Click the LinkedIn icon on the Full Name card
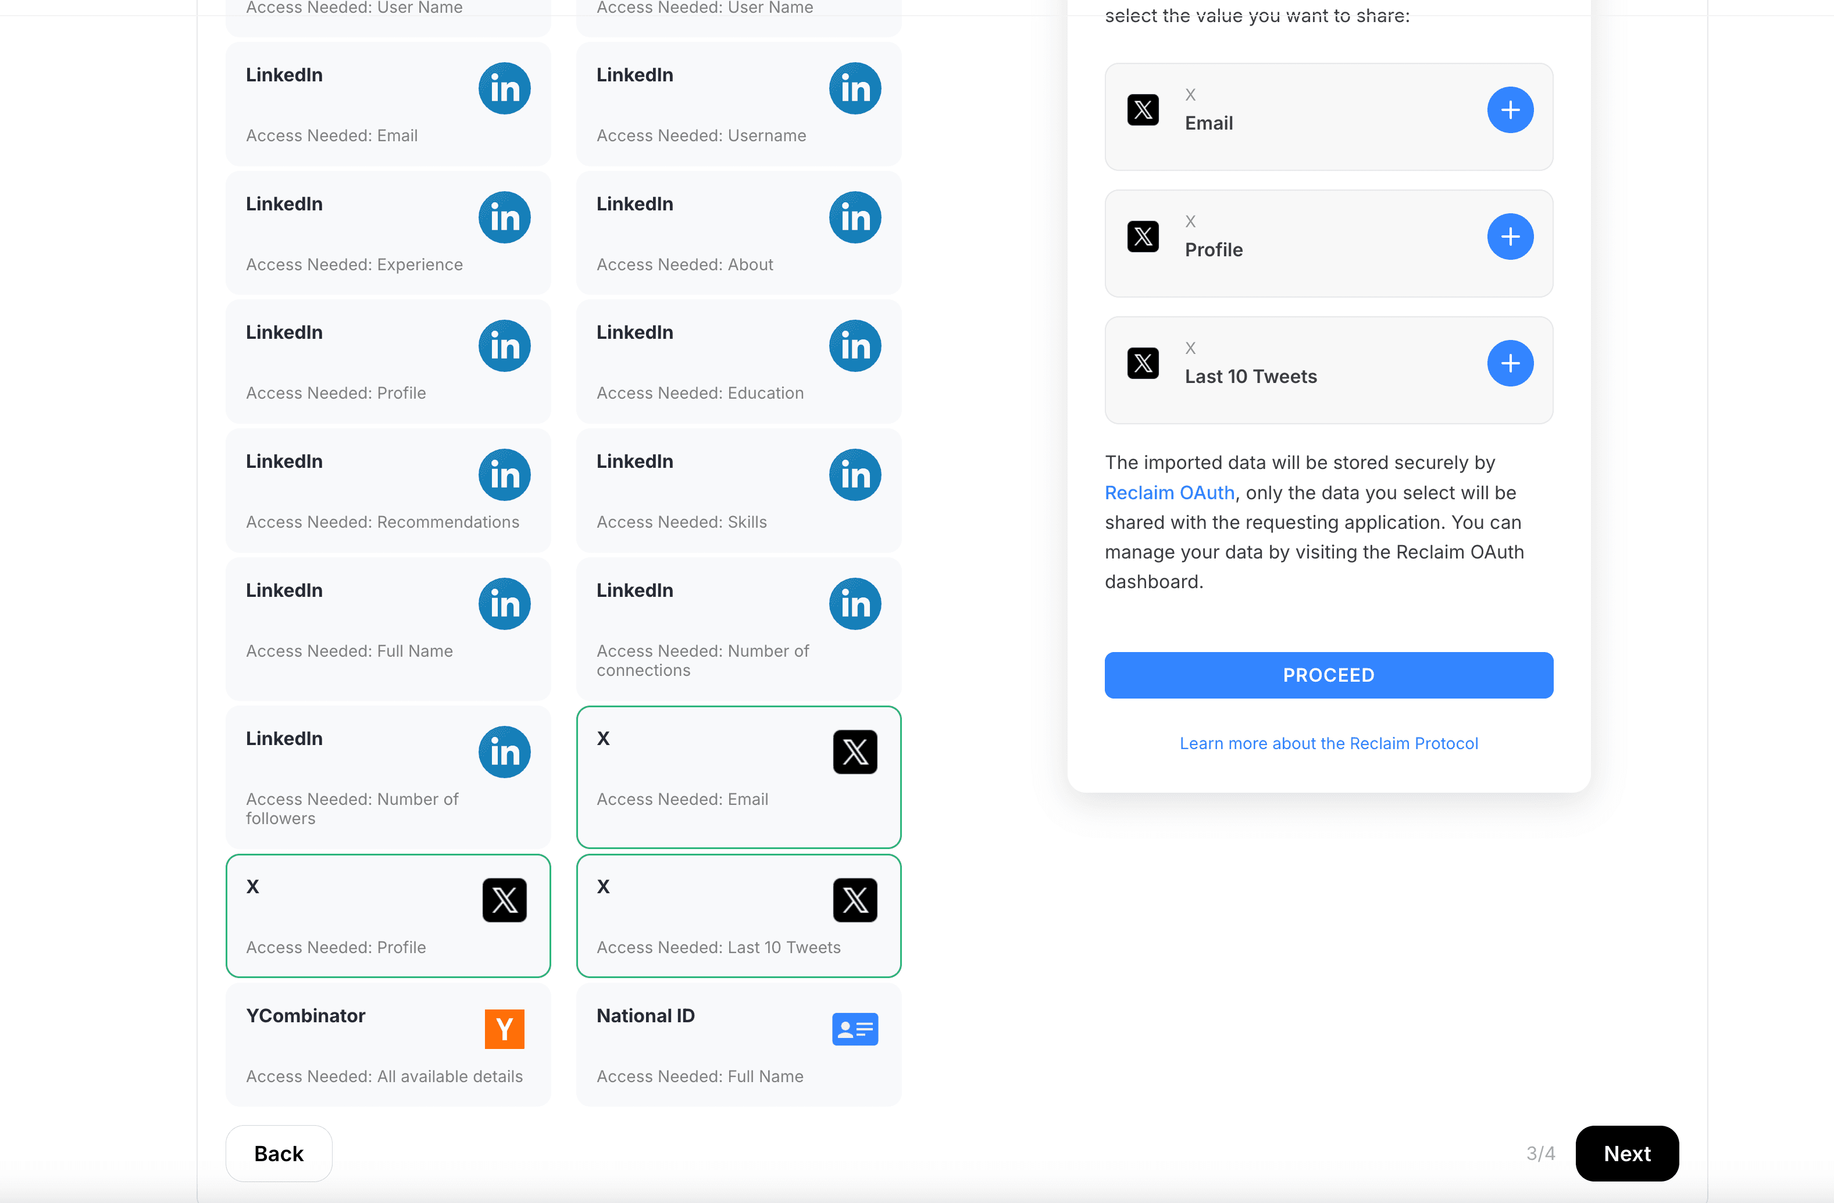The height and width of the screenshot is (1203, 1834). (505, 604)
